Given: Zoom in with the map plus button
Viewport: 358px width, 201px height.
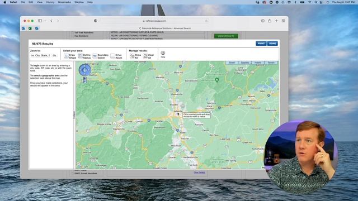Looking at the screenshot, I should [x=84, y=78].
